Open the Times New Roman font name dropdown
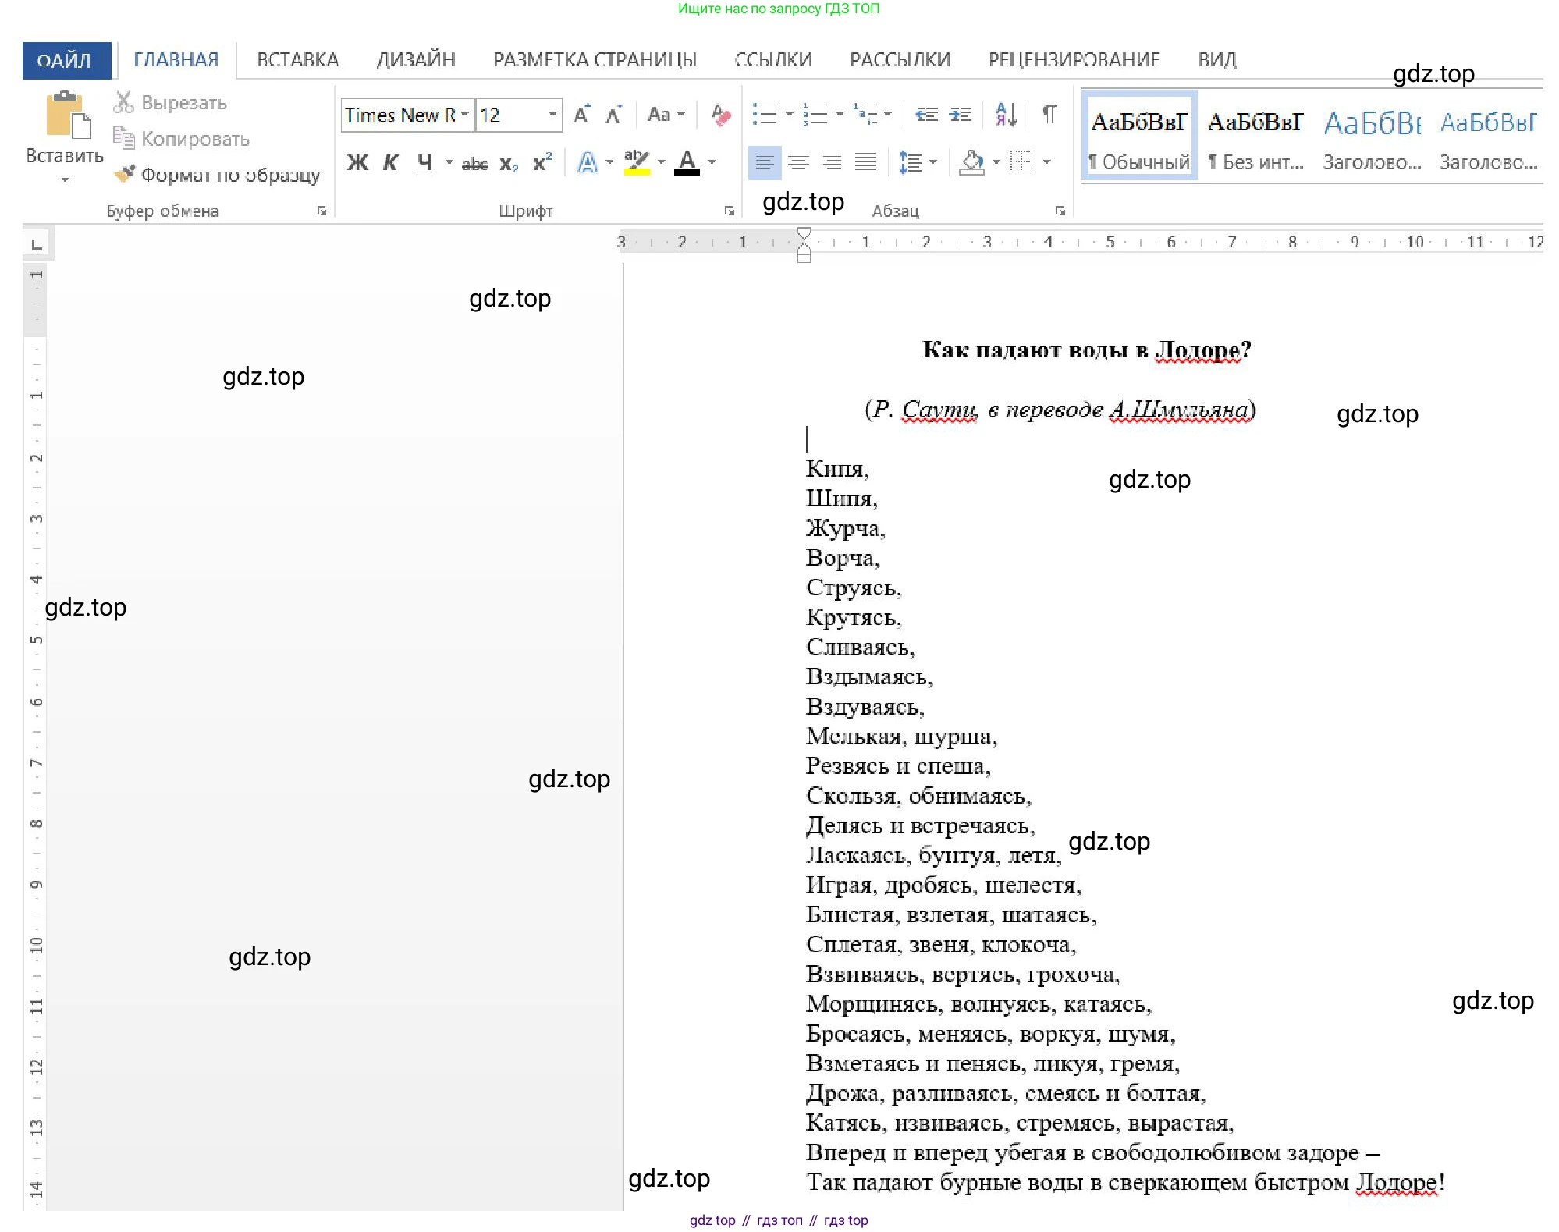The height and width of the screenshot is (1232, 1559). tap(464, 115)
